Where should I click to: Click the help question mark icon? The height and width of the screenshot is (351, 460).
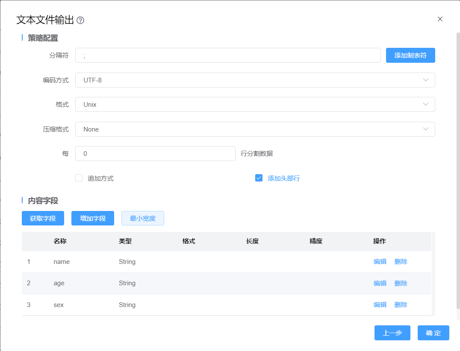point(80,20)
